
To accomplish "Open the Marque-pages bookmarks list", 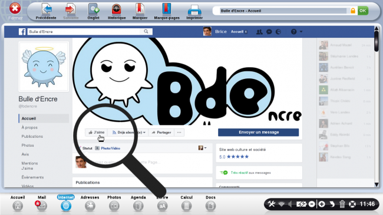I will coord(167,9).
